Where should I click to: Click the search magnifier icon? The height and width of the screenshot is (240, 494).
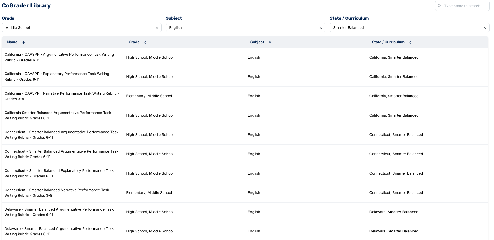tap(440, 6)
